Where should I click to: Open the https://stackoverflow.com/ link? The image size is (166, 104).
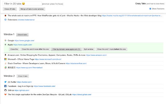click(x=76, y=63)
